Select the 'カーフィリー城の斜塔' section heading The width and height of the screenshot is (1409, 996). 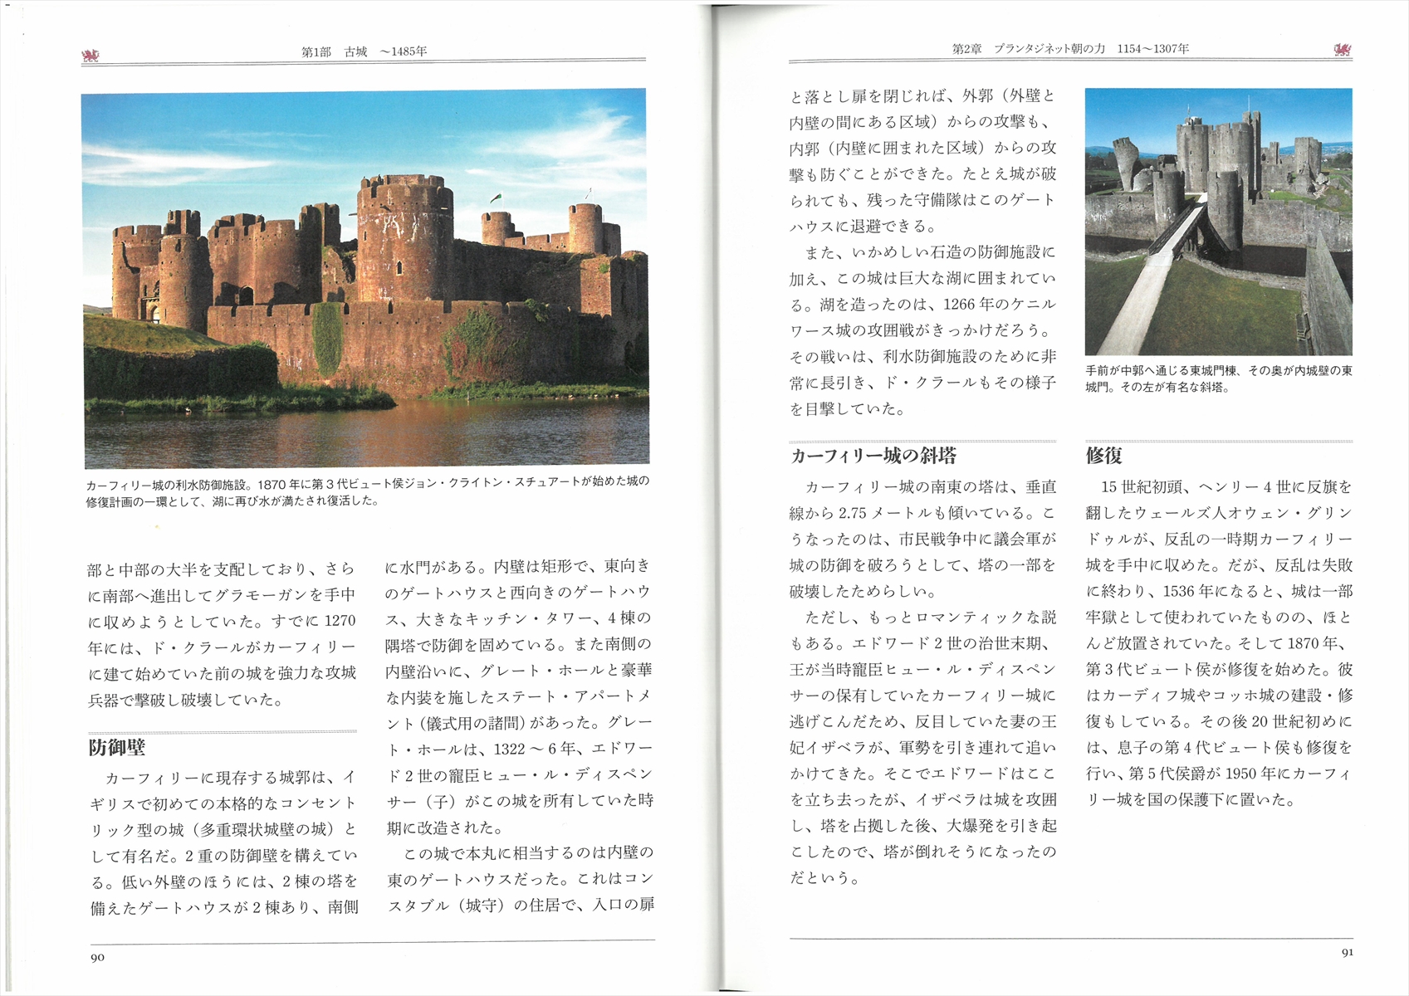(x=873, y=456)
